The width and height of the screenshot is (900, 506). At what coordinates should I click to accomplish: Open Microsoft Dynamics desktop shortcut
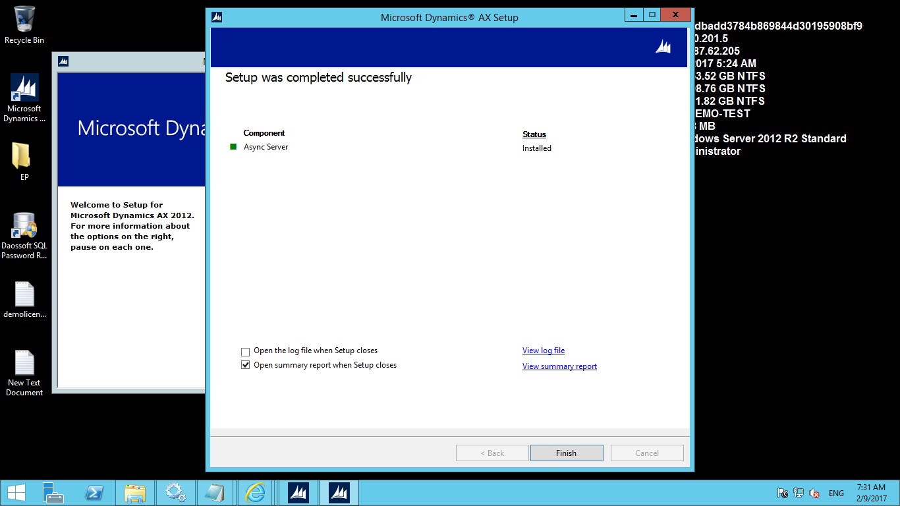click(x=24, y=98)
